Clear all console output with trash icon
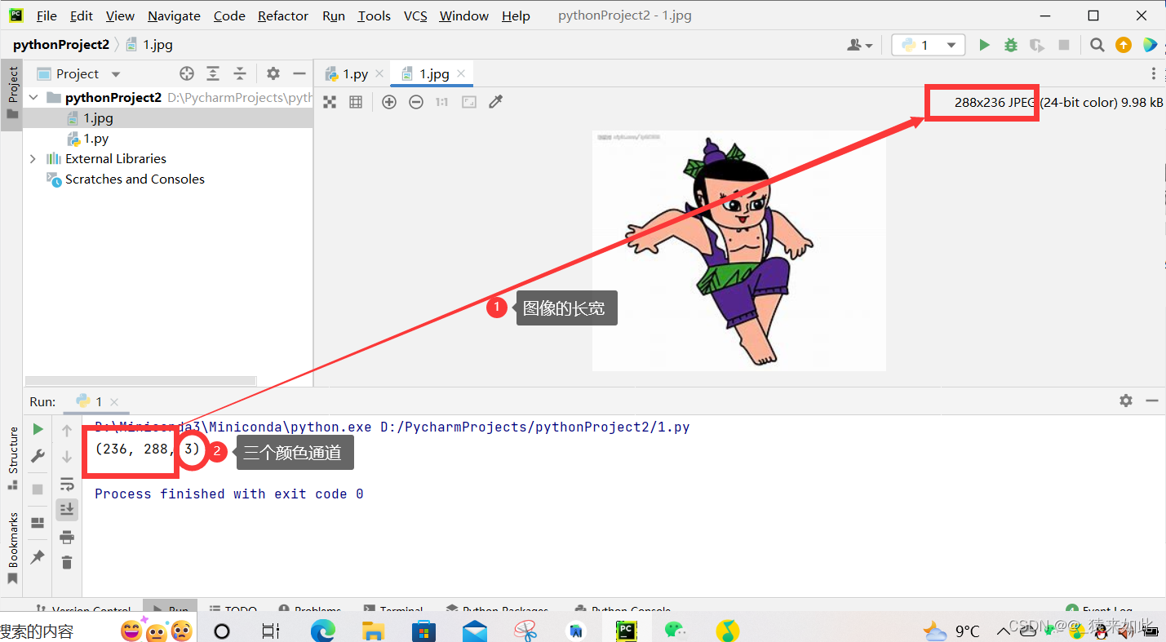1166x642 pixels. [67, 562]
